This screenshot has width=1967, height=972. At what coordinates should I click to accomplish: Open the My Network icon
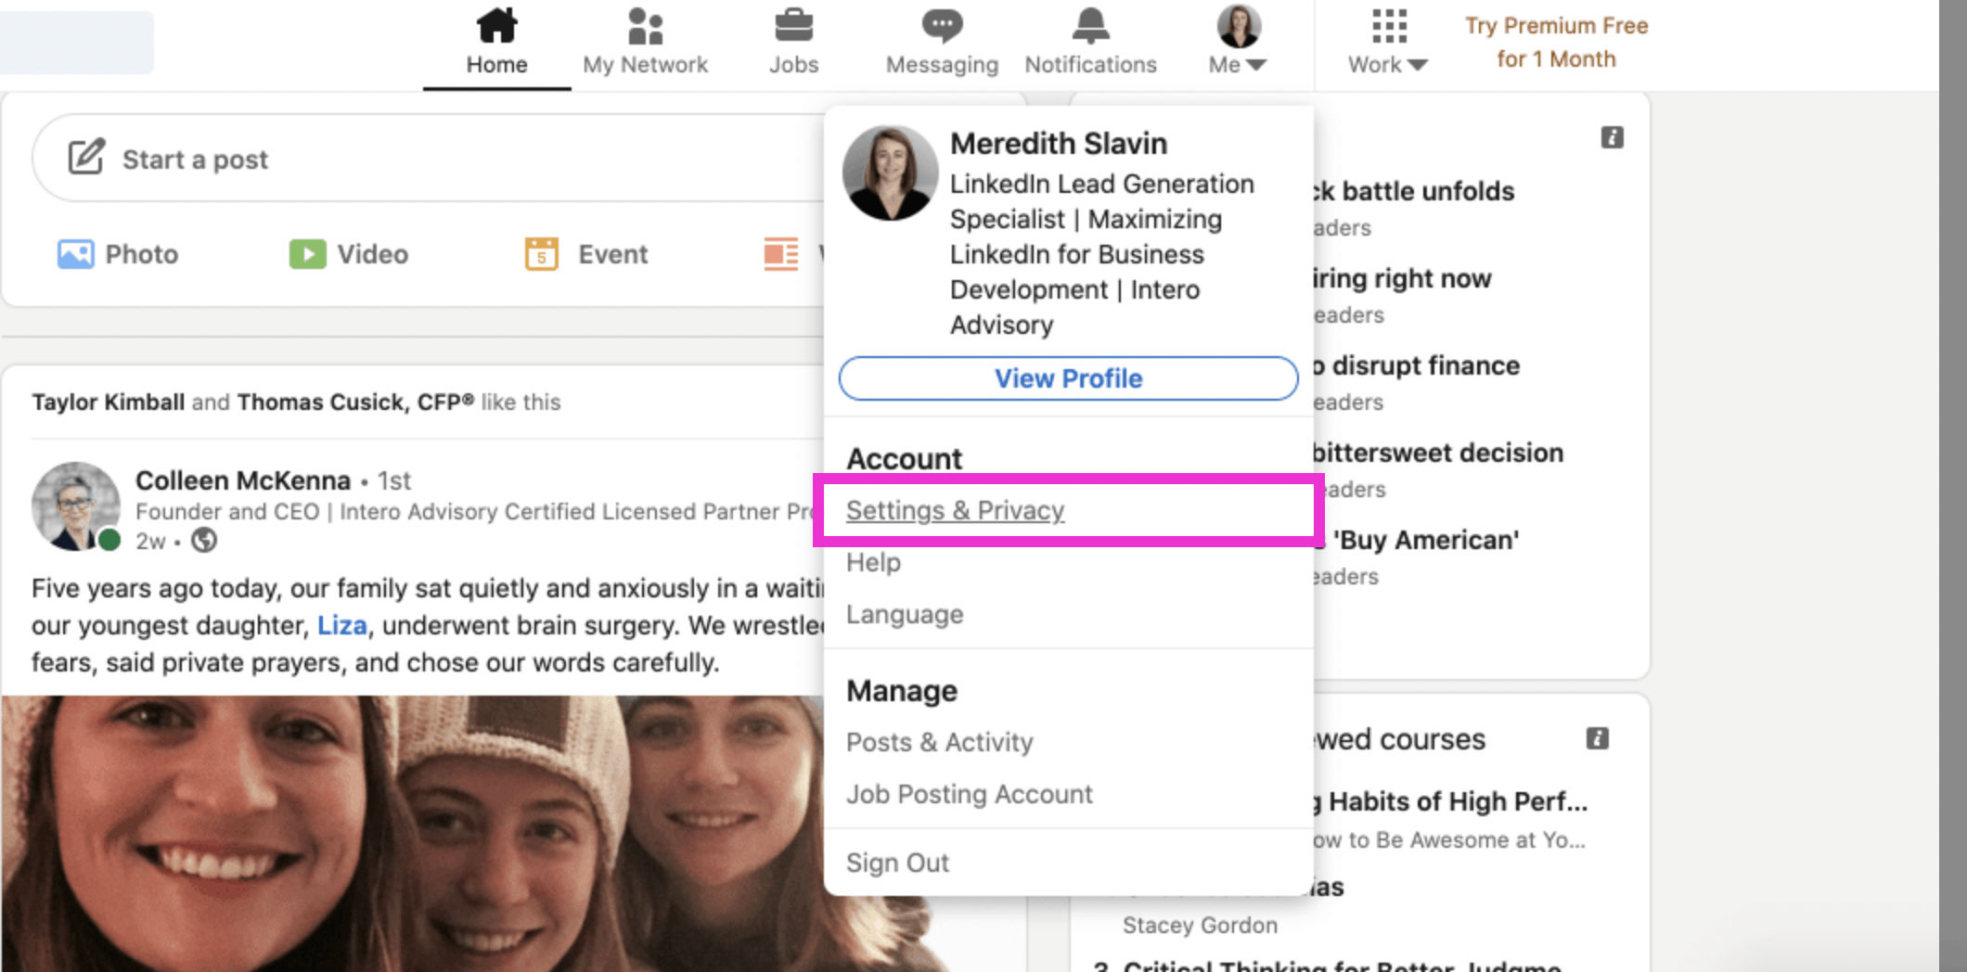[645, 25]
